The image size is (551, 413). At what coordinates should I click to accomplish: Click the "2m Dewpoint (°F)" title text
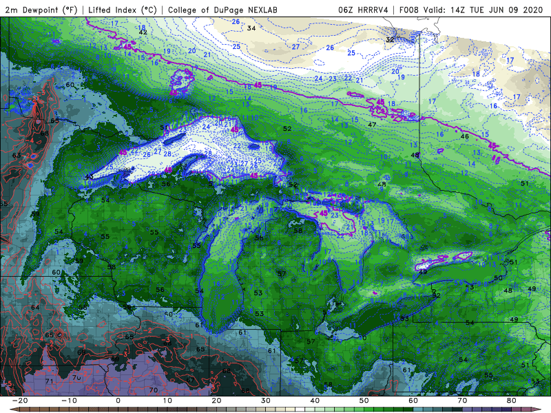pyautogui.click(x=41, y=10)
